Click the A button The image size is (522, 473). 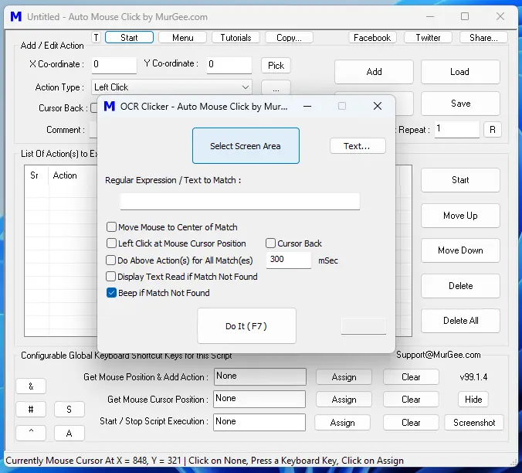(x=69, y=433)
